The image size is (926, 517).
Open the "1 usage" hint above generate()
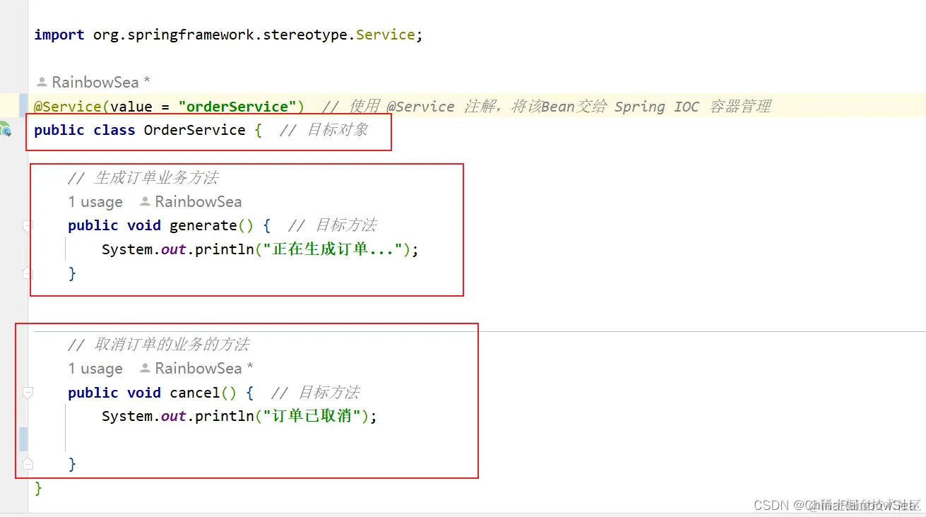(95, 202)
